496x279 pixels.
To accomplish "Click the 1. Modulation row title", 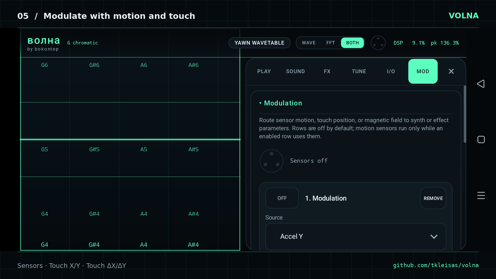I will tap(326, 198).
